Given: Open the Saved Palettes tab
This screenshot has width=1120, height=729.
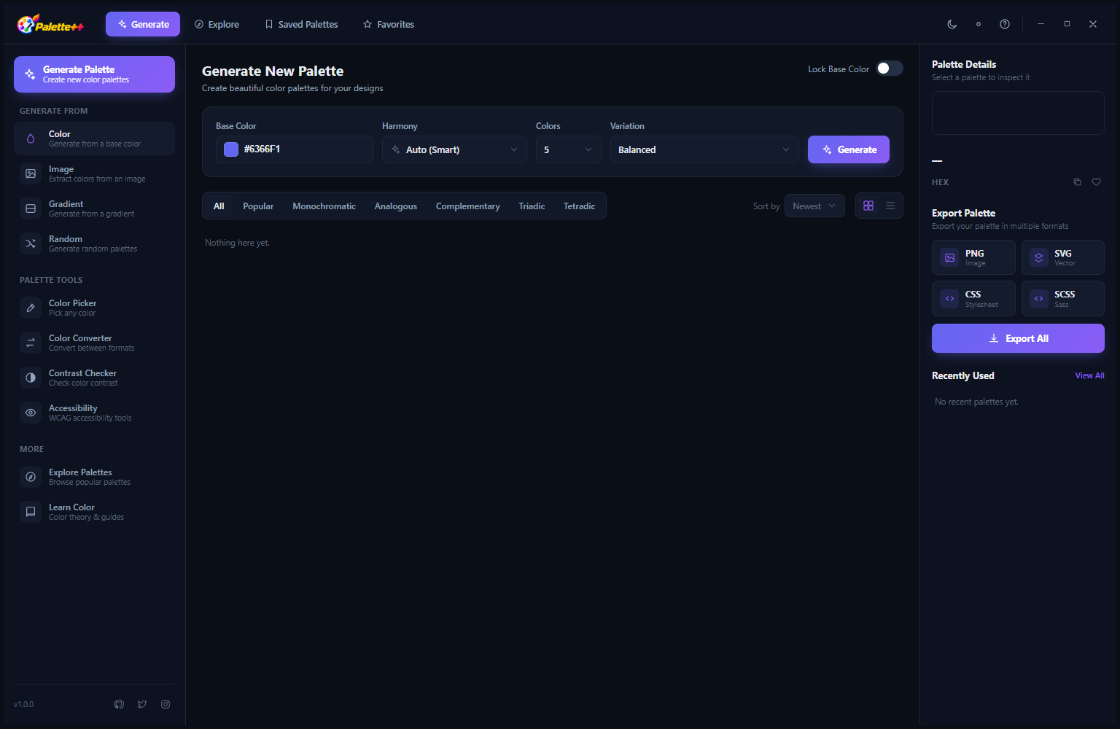Looking at the screenshot, I should (x=301, y=24).
